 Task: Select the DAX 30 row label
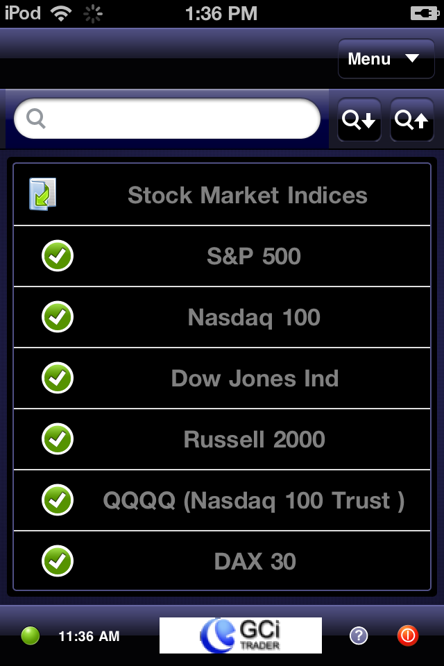pos(255,561)
